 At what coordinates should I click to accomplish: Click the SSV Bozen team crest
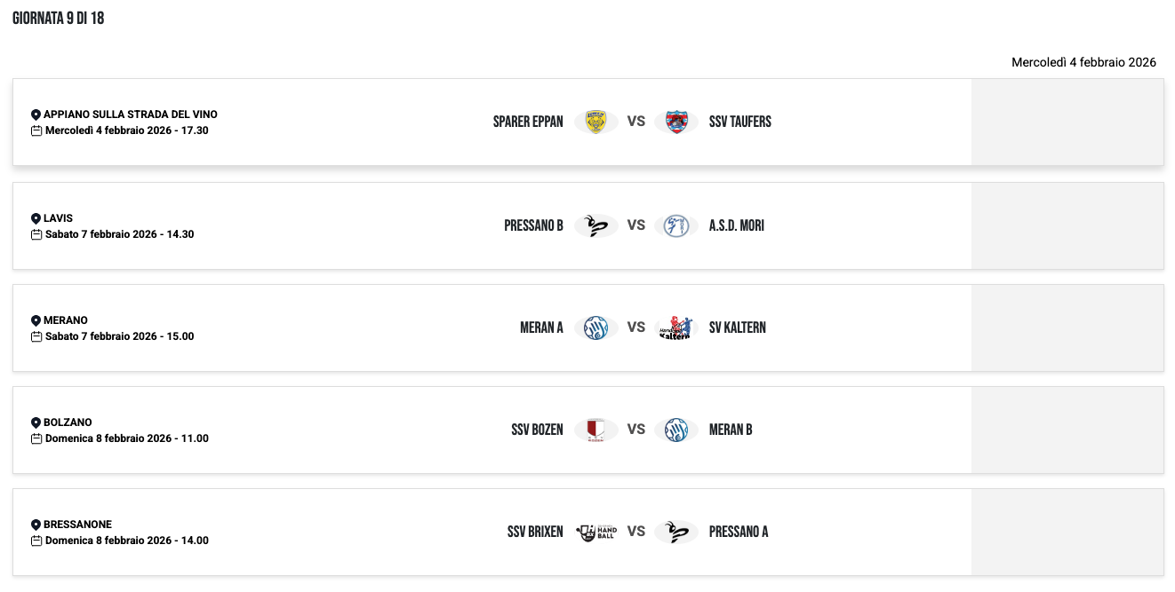(x=595, y=430)
